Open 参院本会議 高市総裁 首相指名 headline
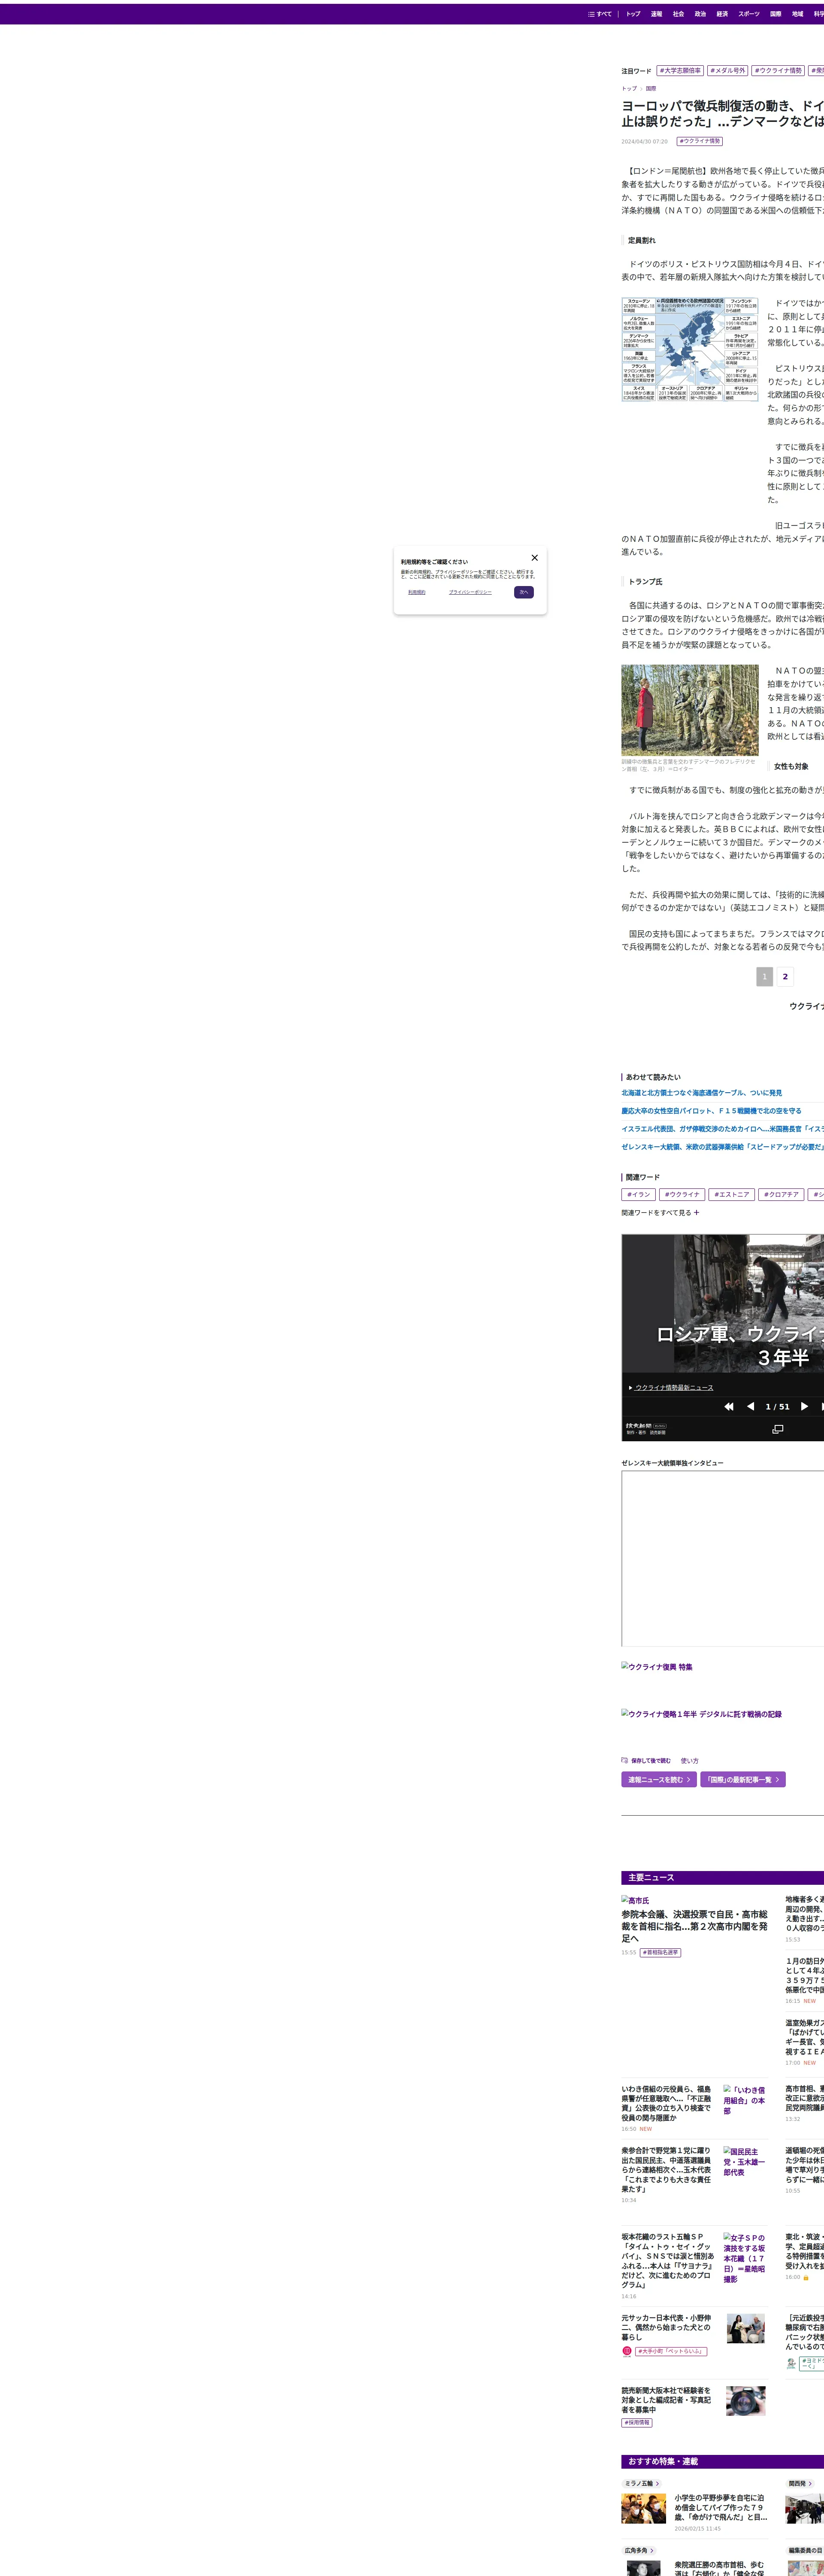824x2576 pixels. point(694,1926)
